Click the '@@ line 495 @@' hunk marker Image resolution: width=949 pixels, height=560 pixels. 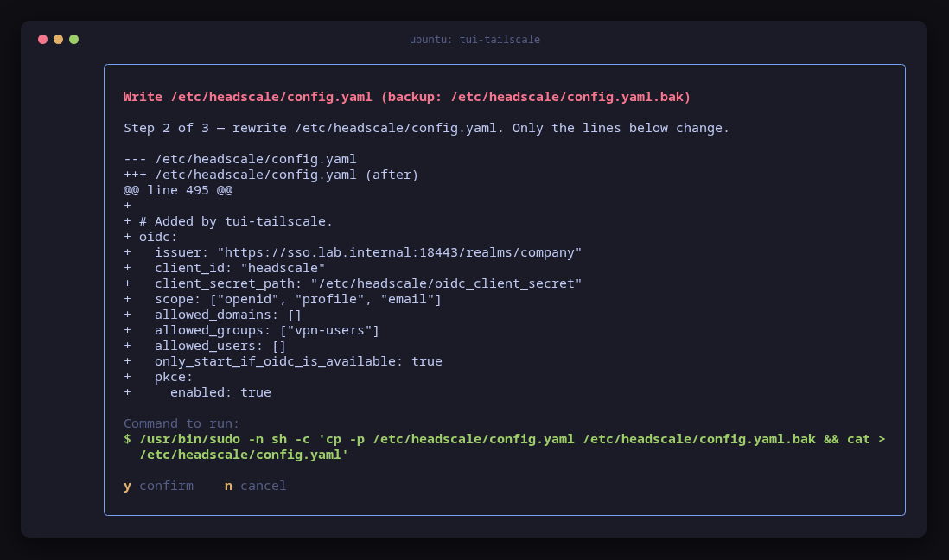[178, 190]
